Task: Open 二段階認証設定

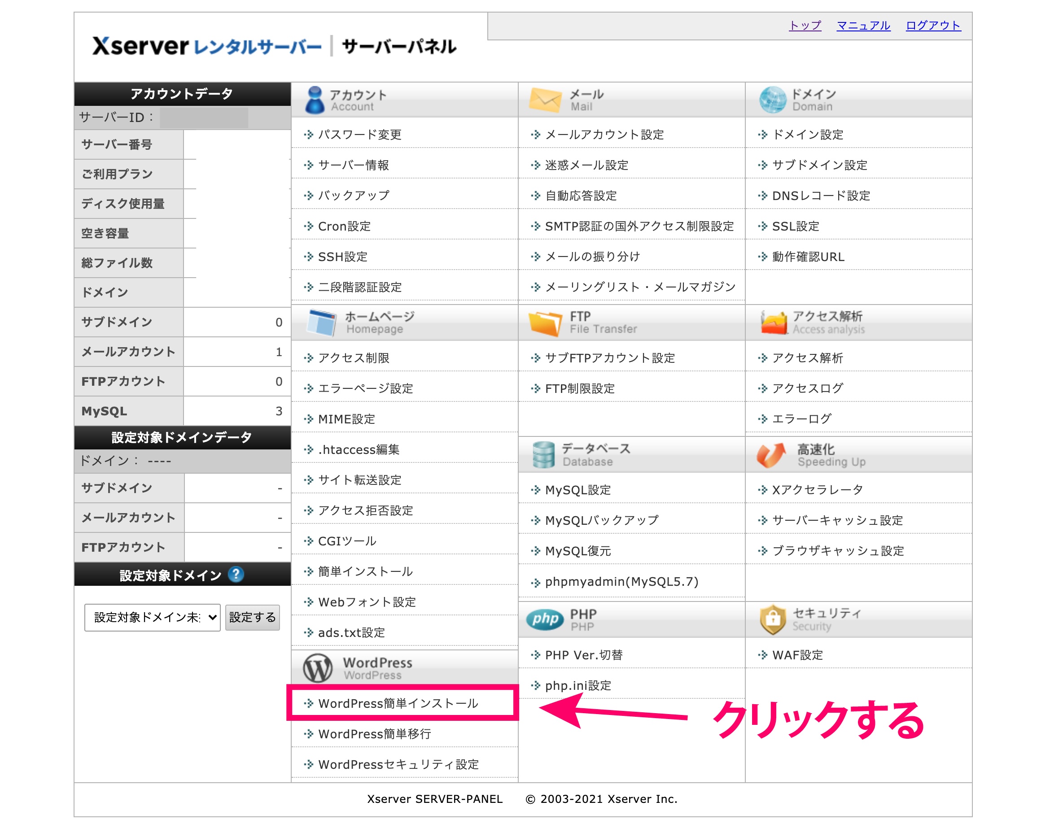Action: pyautogui.click(x=360, y=287)
